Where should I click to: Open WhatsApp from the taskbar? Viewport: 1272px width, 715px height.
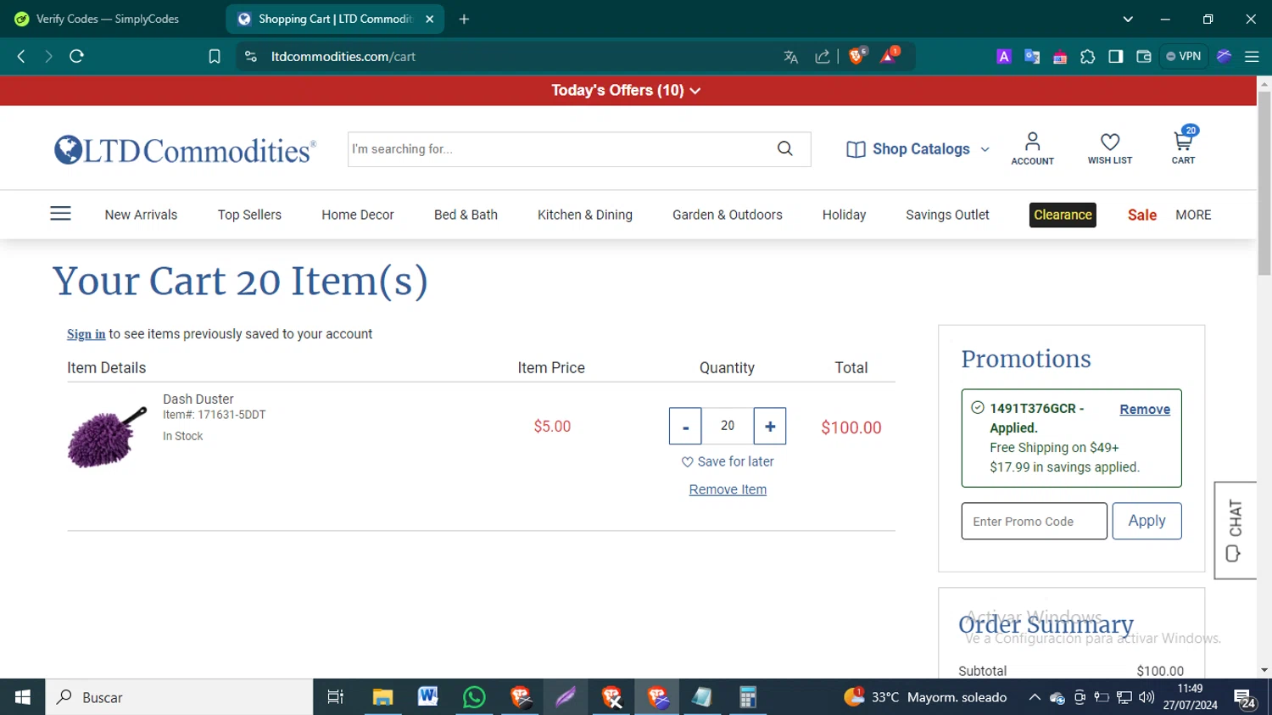(x=474, y=697)
